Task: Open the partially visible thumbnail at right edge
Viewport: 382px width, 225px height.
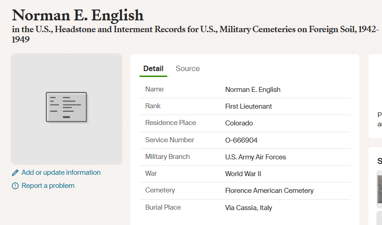Action: [379, 187]
